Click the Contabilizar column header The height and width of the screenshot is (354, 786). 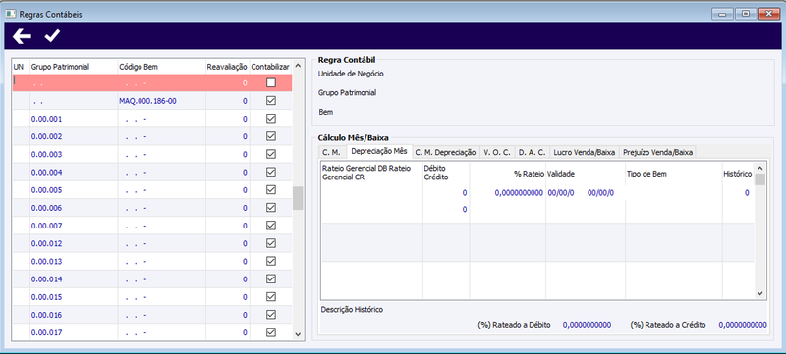pos(271,67)
